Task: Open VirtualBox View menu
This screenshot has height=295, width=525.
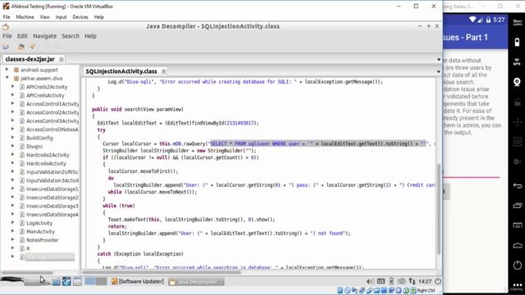Action: coord(44,17)
